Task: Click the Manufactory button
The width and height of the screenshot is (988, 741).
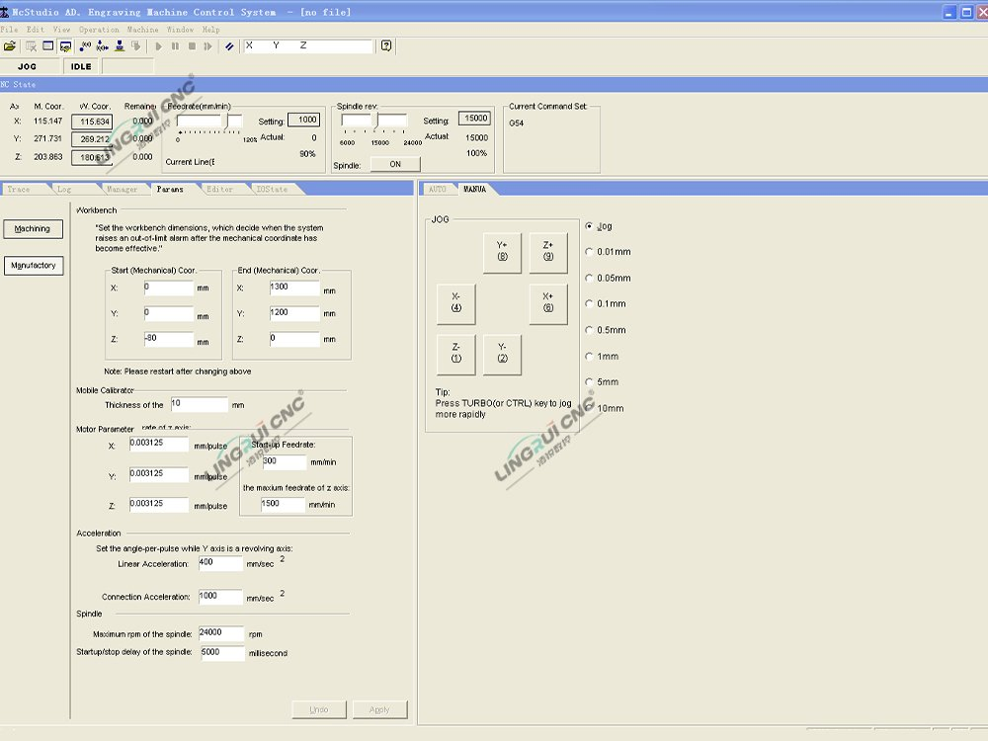Action: click(33, 266)
